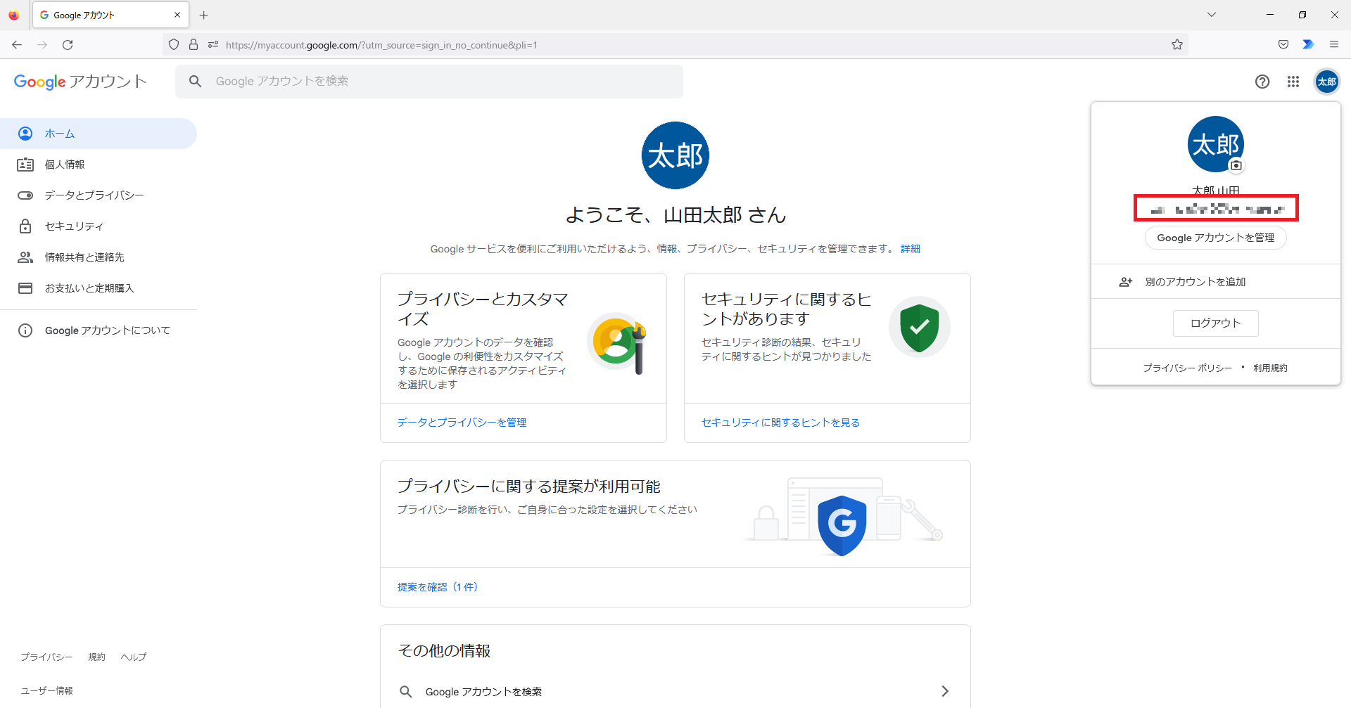Click the add-person icon for another account
The height and width of the screenshot is (708, 1351).
tap(1126, 282)
